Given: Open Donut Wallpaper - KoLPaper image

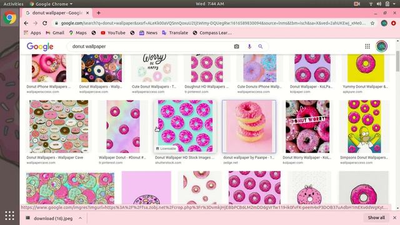Looking at the screenshot, I should coord(312,68).
